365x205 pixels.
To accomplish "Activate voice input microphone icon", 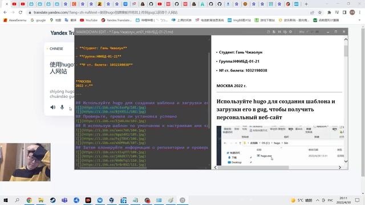I will point(62,107).
